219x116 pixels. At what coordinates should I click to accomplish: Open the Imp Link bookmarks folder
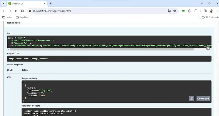tap(22, 17)
